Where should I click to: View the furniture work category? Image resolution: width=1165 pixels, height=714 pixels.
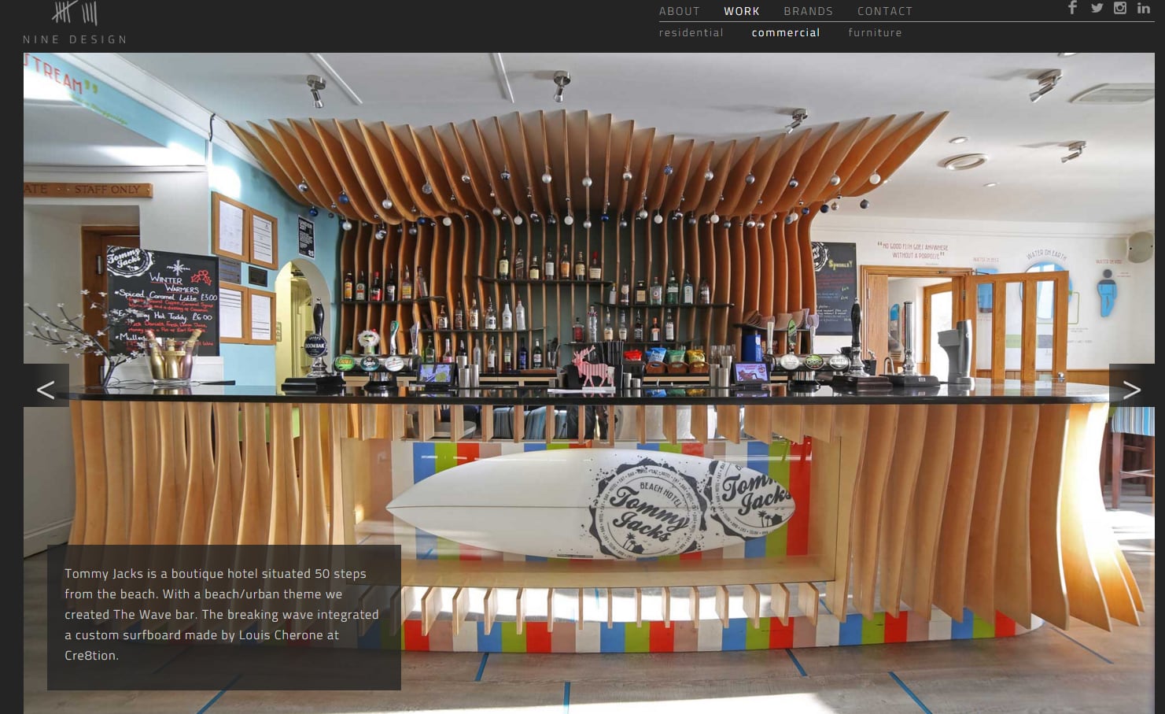point(875,32)
